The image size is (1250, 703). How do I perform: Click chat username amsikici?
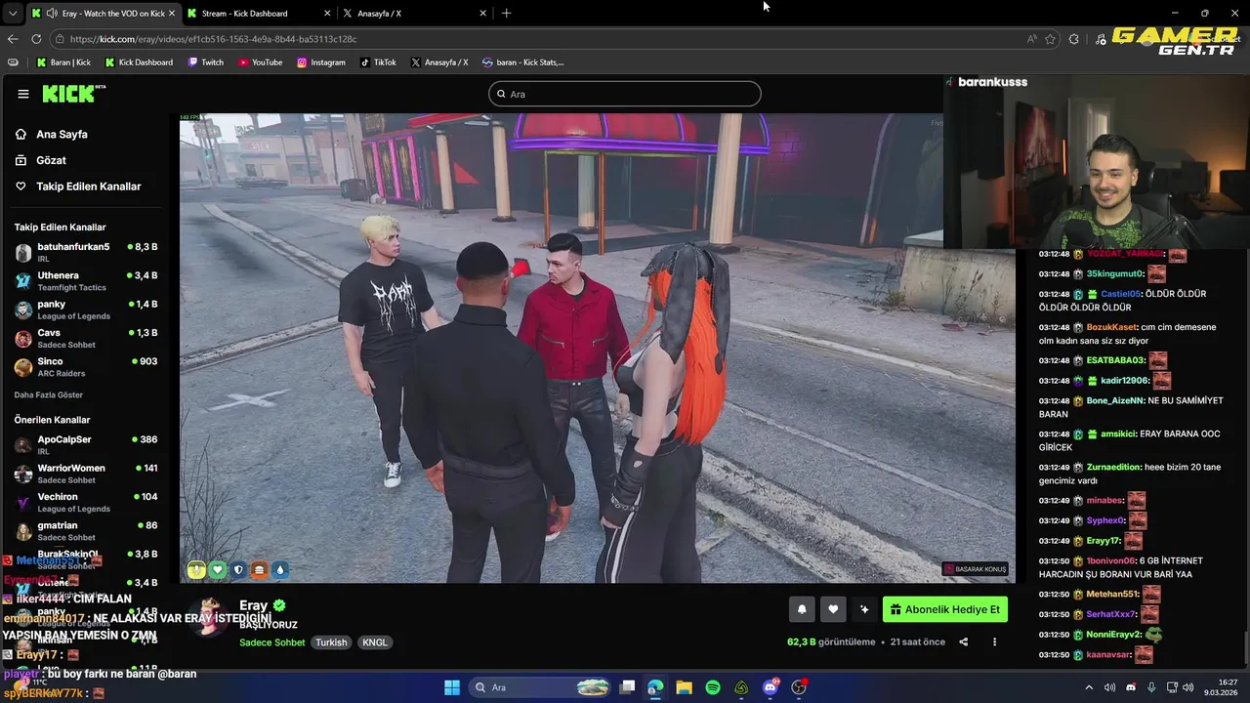pyautogui.click(x=1119, y=434)
